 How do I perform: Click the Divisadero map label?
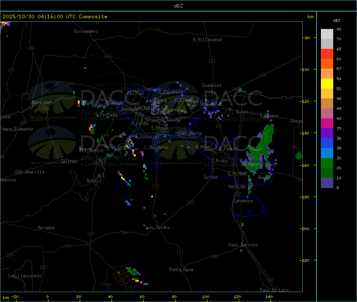[86, 31]
